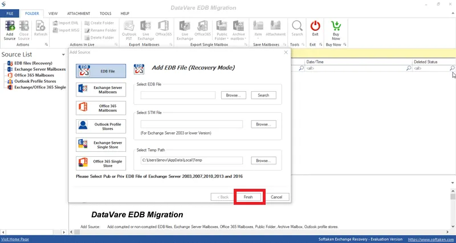This screenshot has height=243, width=456.
Task: Switch to the ATTACHMENT tab
Action: point(79,13)
